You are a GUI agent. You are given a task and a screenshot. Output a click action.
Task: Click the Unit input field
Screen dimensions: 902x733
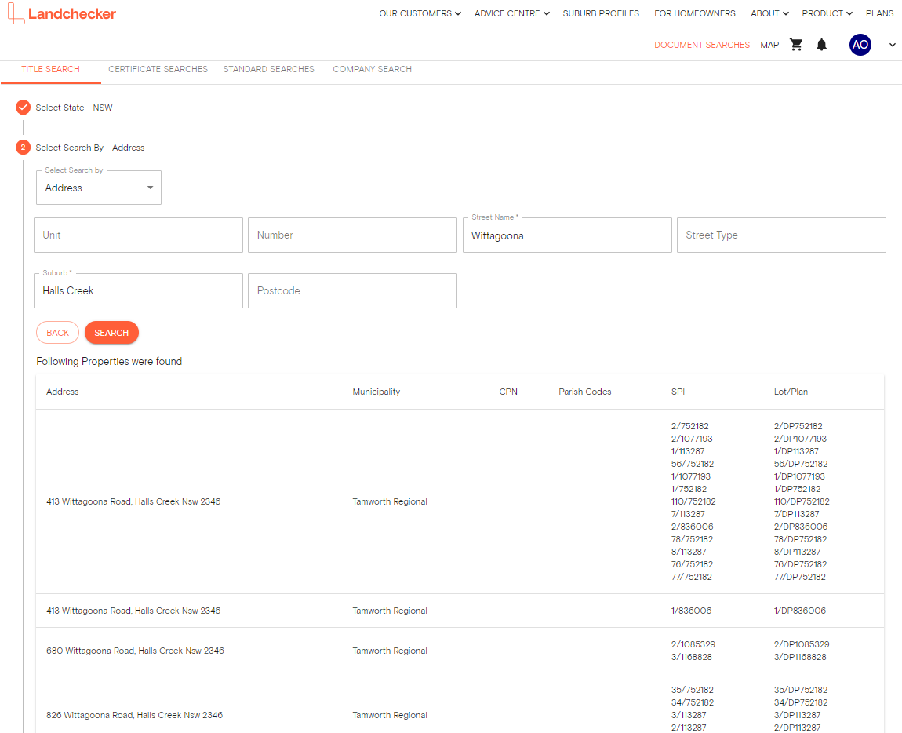[x=138, y=235]
